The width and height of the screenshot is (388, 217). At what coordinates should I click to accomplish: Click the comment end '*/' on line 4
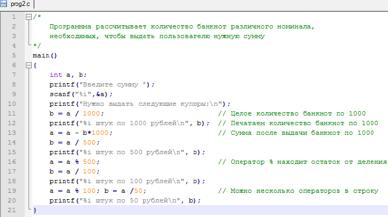(x=37, y=46)
